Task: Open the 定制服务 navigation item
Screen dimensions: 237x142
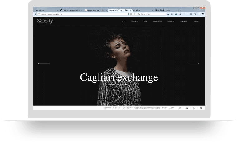Action: (x=183, y=21)
